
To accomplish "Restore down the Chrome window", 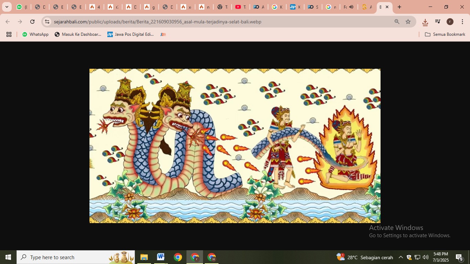I will pos(446,7).
